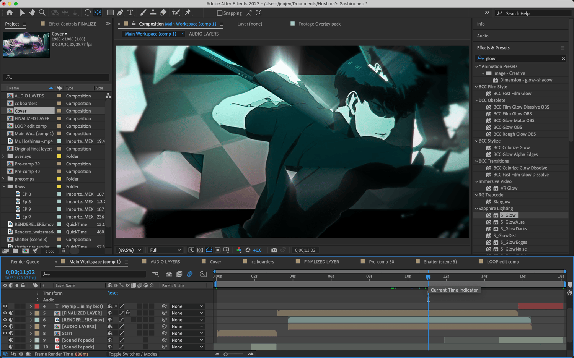574x358 pixels.
Task: Go to the Home screen icon
Action: (9, 13)
